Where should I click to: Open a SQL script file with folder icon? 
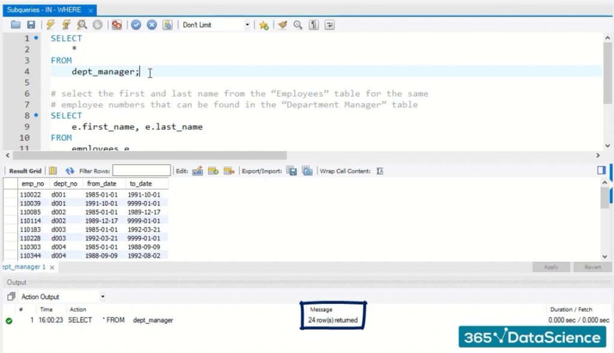16,25
